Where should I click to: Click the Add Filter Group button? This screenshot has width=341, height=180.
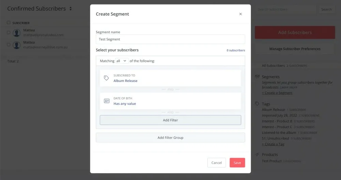(x=170, y=138)
